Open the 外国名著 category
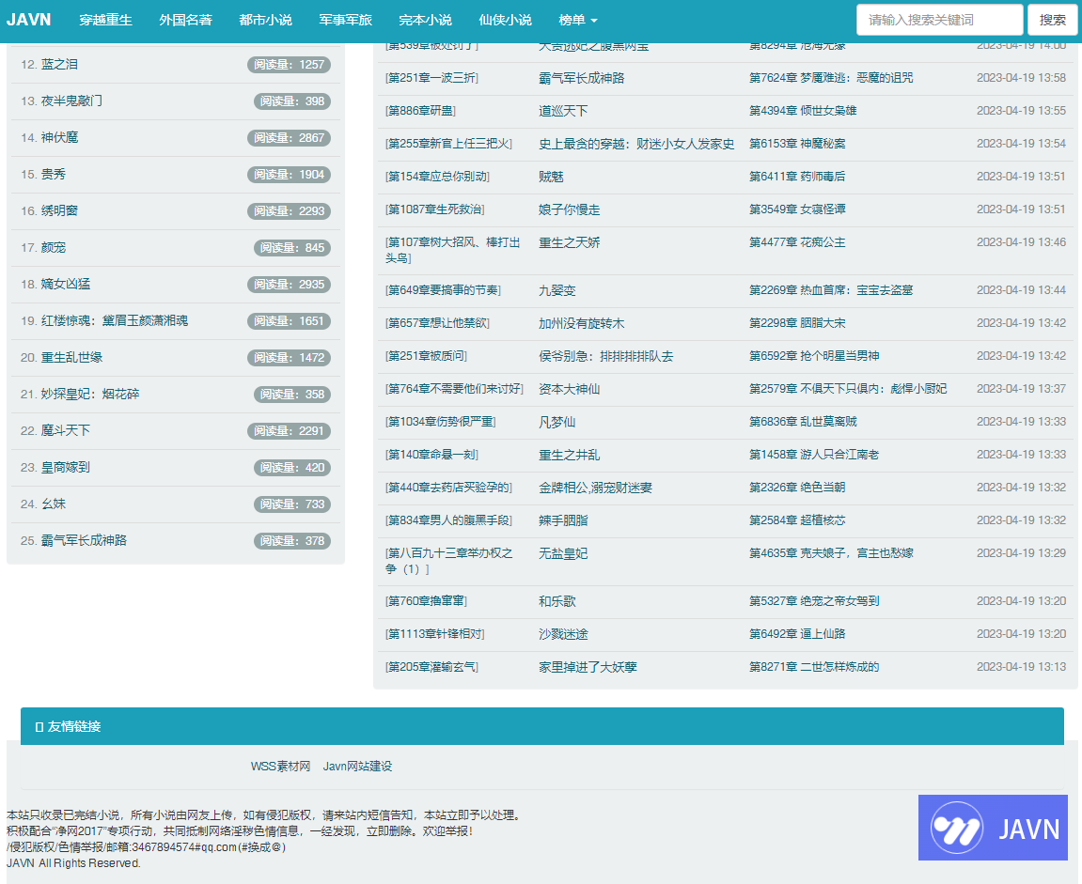Image resolution: width=1082 pixels, height=884 pixels. [185, 20]
